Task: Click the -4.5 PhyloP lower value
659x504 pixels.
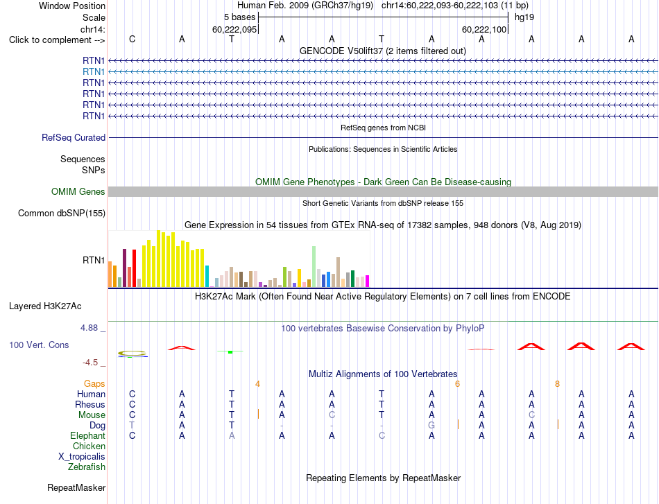Action: pos(90,363)
